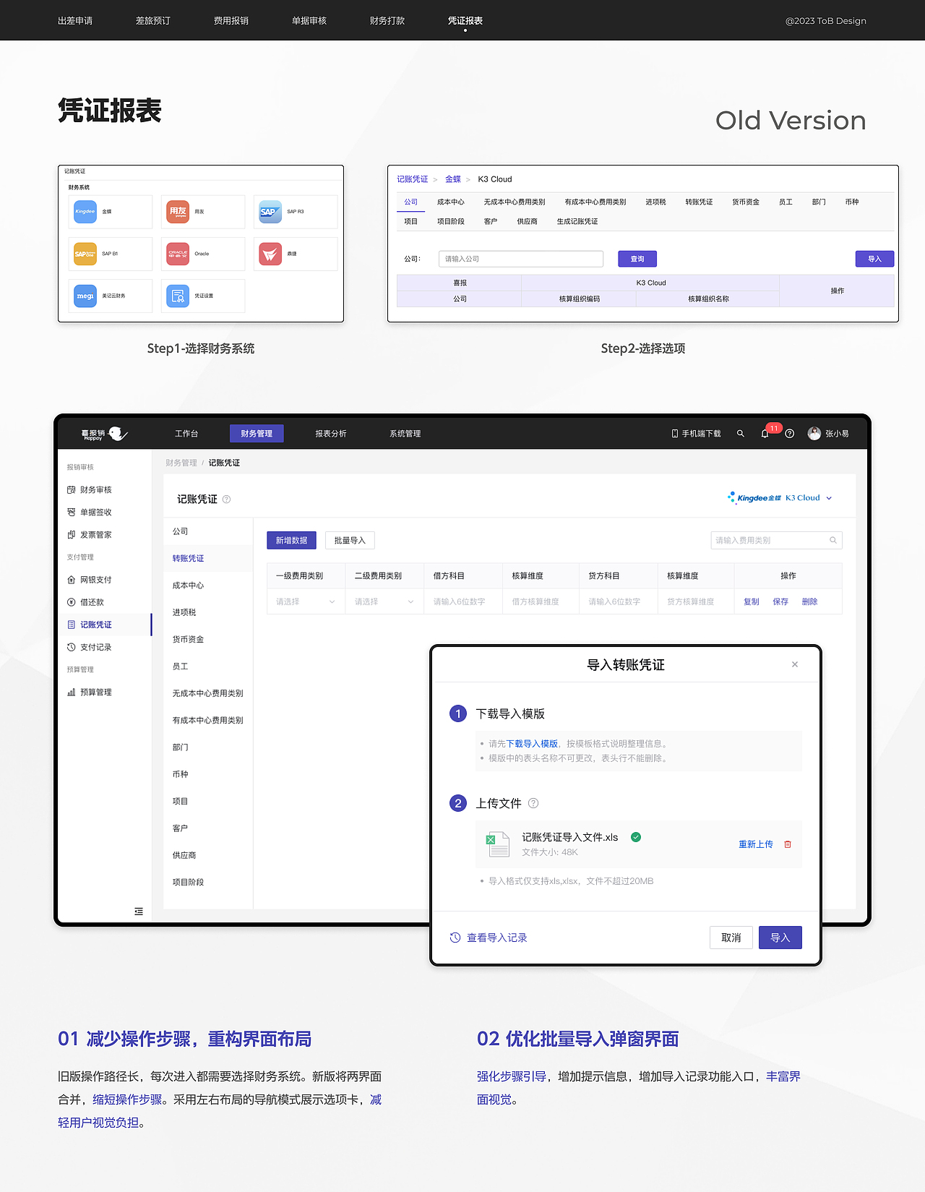Click the 重新上传 link
The height and width of the screenshot is (1192, 925).
756,844
